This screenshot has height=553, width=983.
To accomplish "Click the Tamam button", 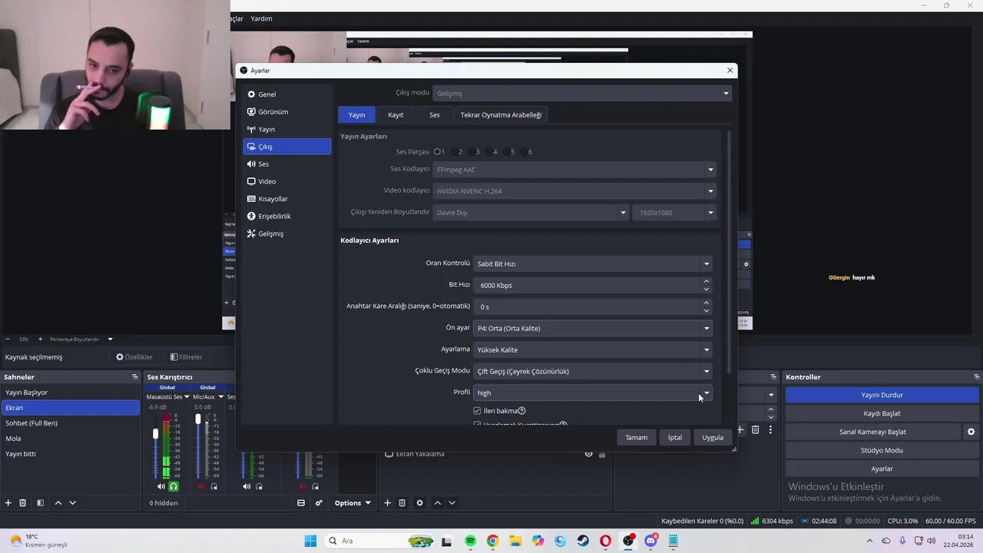I will [636, 437].
